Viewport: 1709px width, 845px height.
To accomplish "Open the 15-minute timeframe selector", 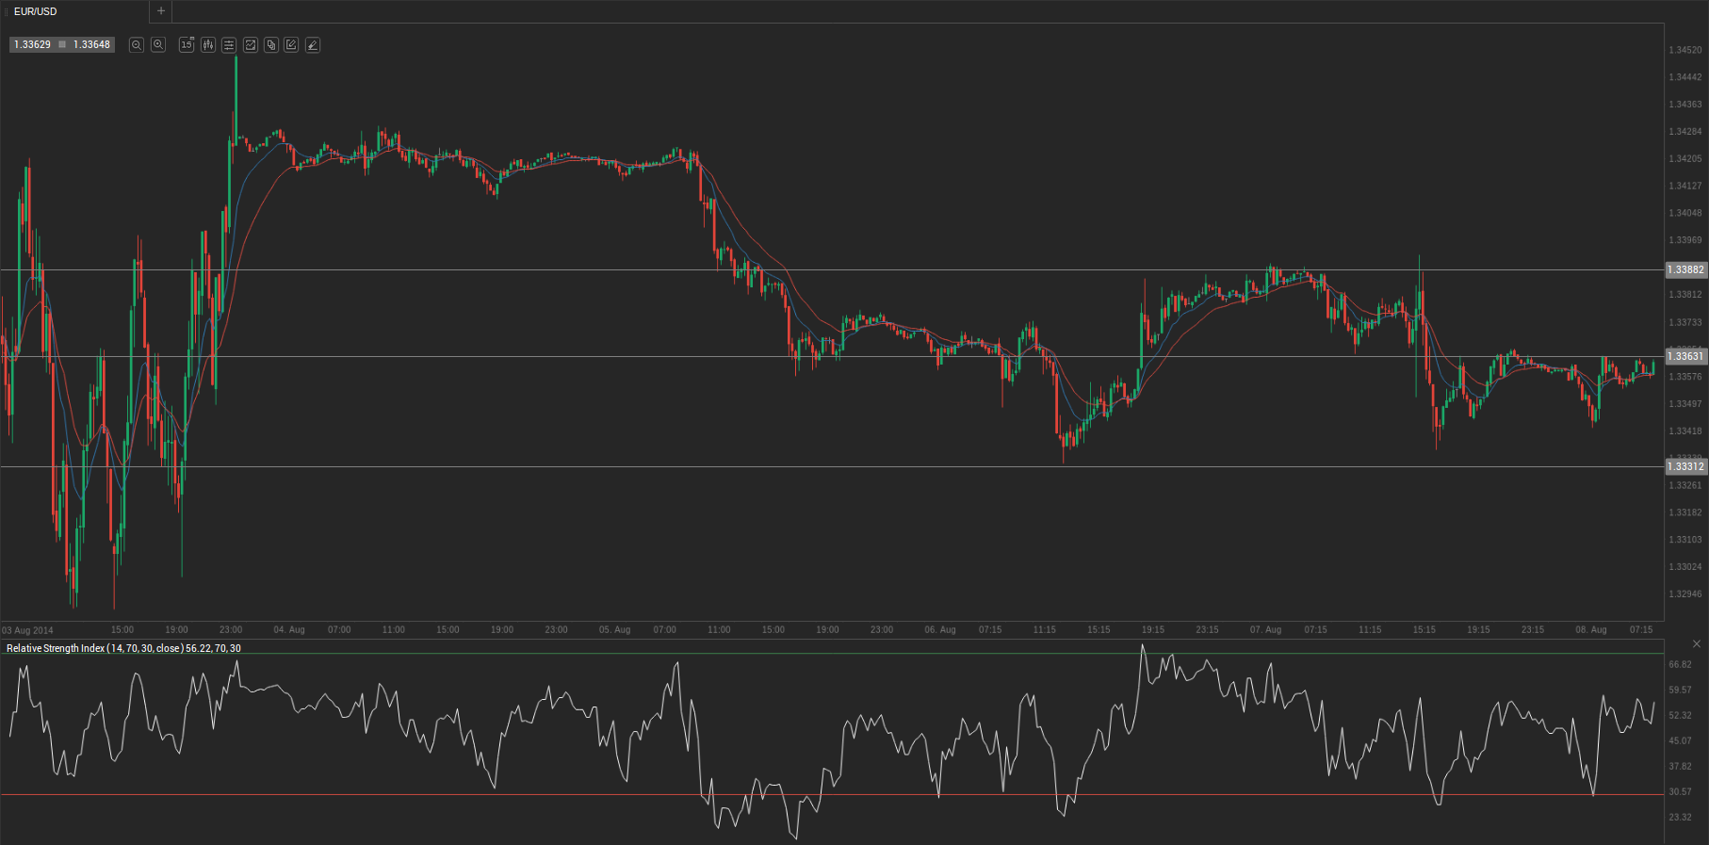I will pos(187,45).
